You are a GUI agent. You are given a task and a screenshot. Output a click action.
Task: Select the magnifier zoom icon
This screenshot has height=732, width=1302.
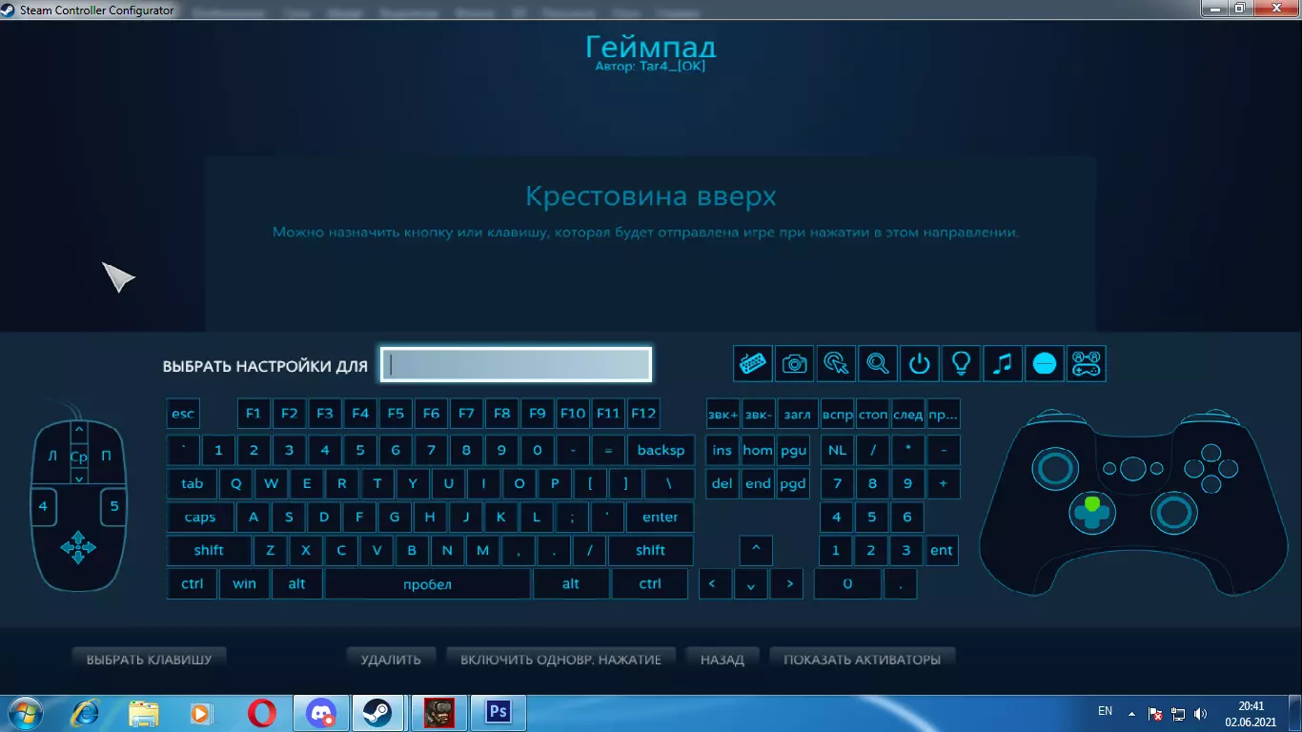point(878,363)
